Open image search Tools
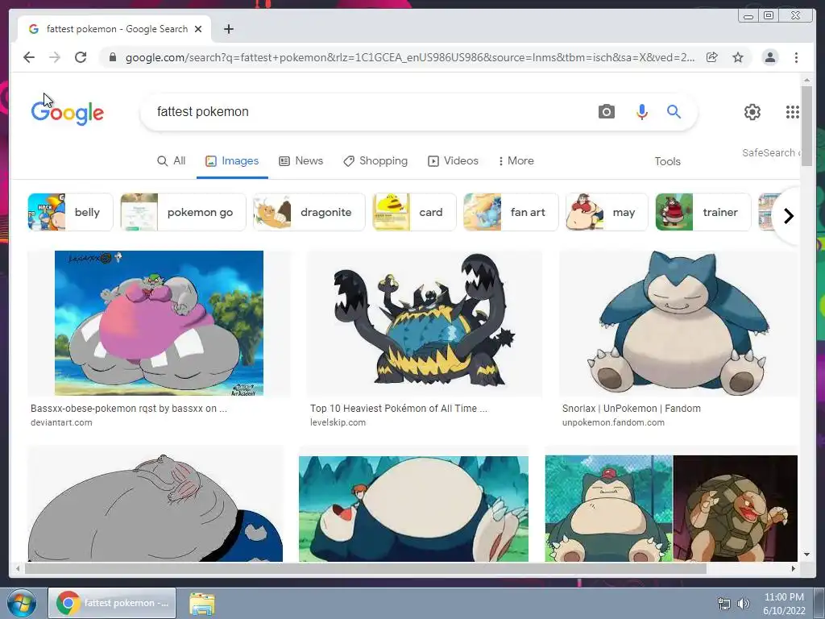Image resolution: width=825 pixels, height=619 pixels. (x=667, y=161)
